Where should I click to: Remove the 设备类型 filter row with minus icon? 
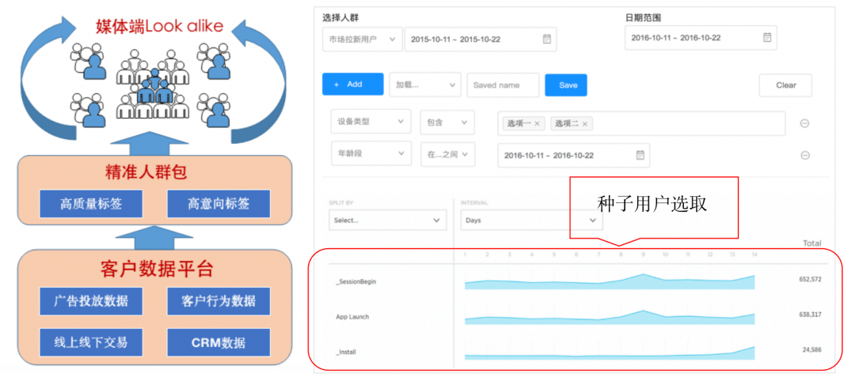click(x=804, y=123)
